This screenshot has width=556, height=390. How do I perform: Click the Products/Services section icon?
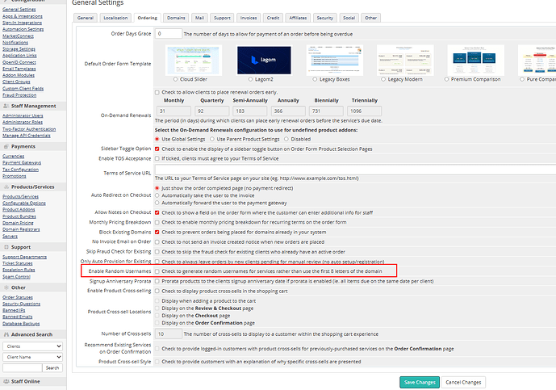[6, 187]
